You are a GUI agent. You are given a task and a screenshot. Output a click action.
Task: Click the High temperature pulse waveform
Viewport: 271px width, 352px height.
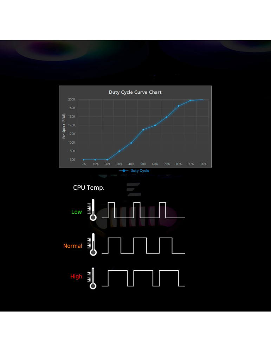click(143, 278)
